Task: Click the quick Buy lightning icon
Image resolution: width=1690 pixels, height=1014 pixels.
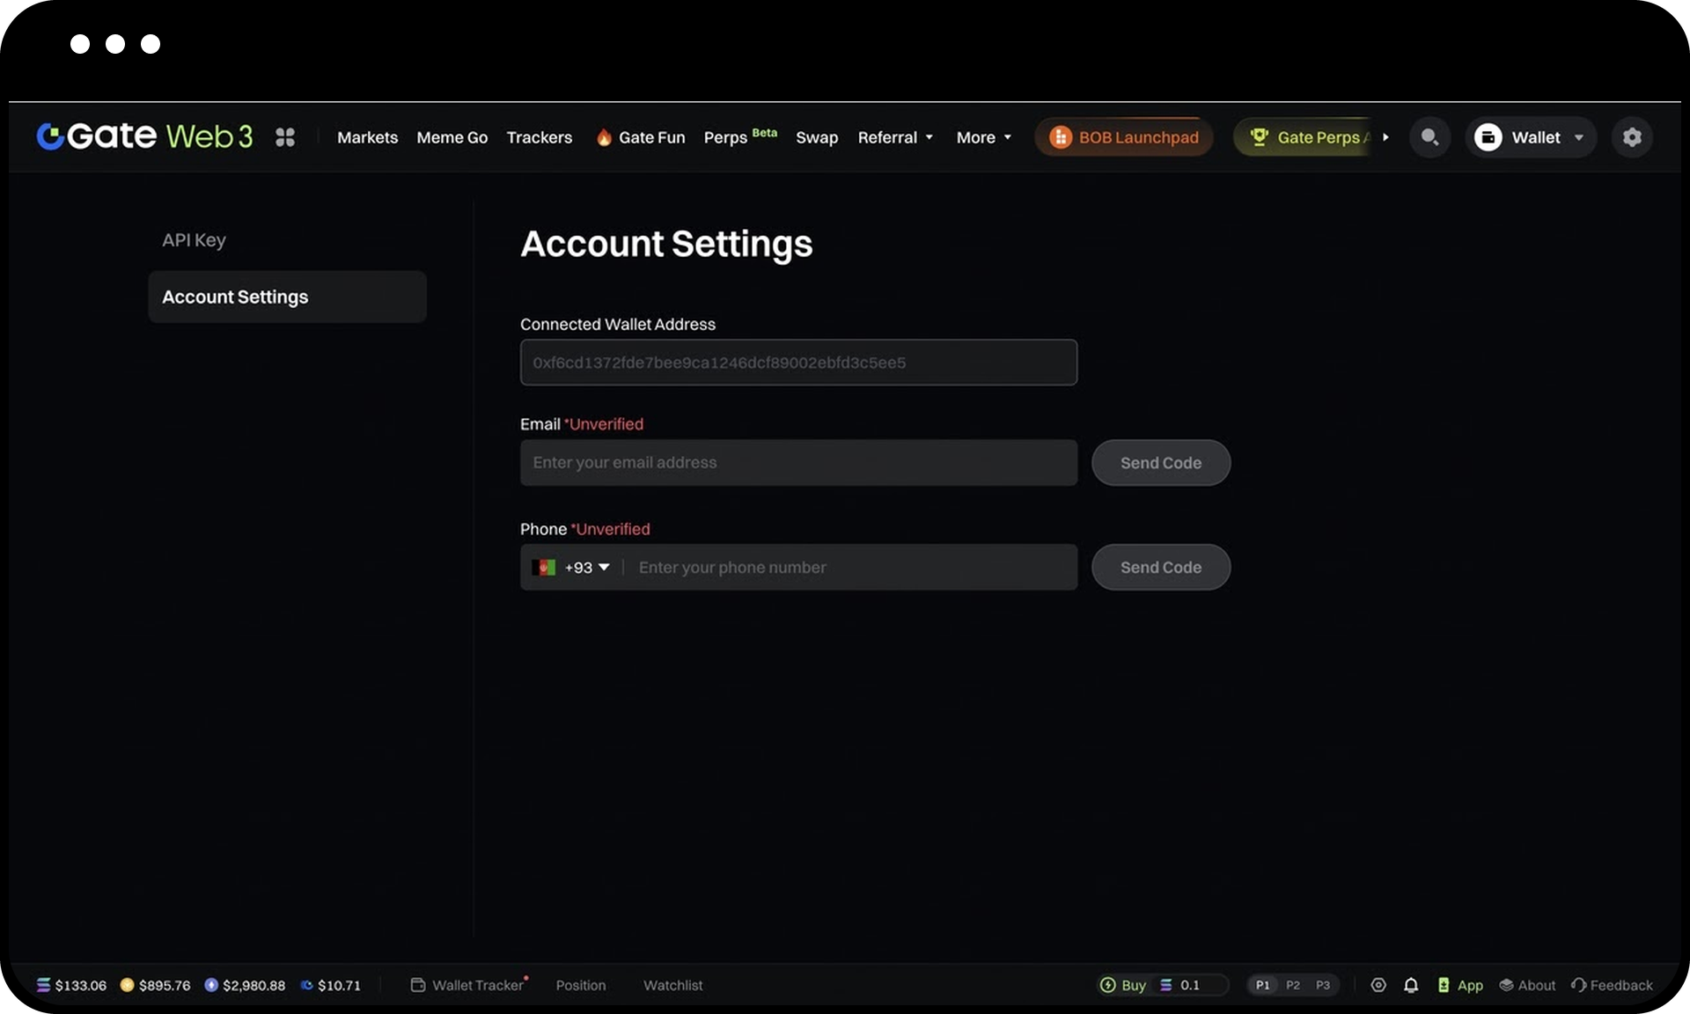Action: [1107, 985]
